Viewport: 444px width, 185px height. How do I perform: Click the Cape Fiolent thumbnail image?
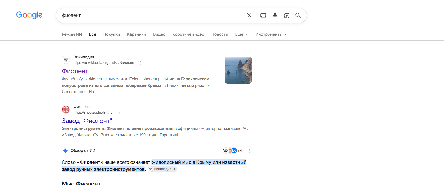(238, 70)
